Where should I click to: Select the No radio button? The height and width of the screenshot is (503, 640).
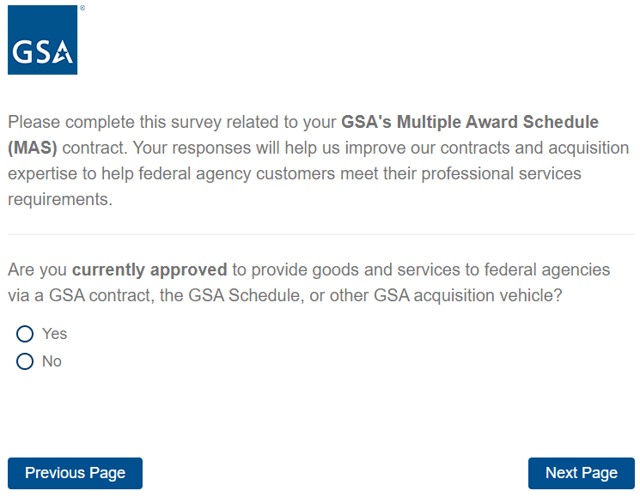pos(25,361)
